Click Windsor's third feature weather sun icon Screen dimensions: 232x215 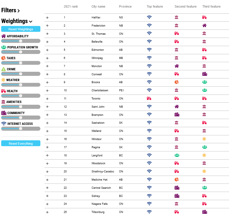pyautogui.click(x=204, y=139)
